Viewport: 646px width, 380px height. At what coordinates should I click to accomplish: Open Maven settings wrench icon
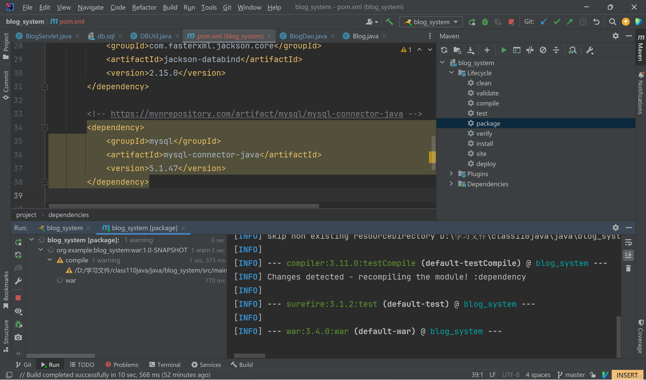click(x=590, y=50)
